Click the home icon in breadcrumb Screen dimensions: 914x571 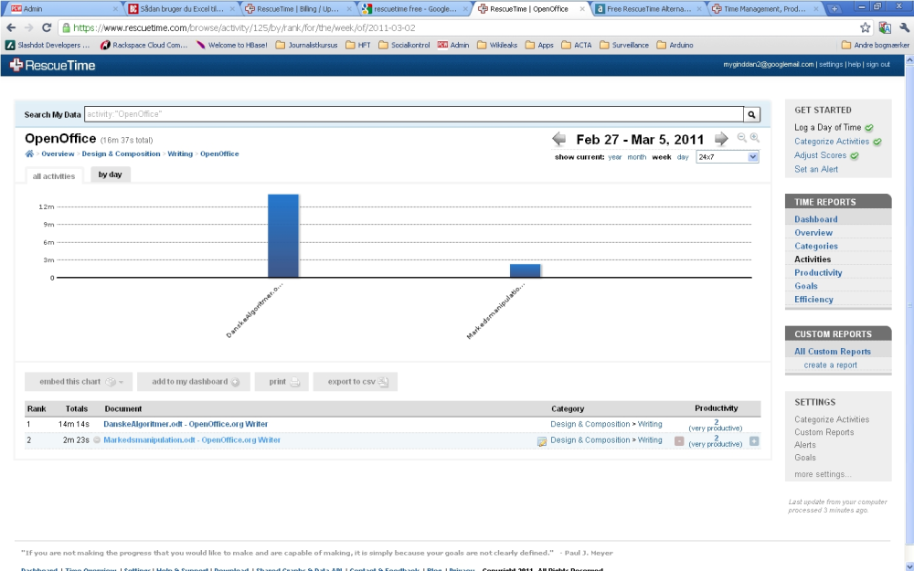click(x=29, y=153)
